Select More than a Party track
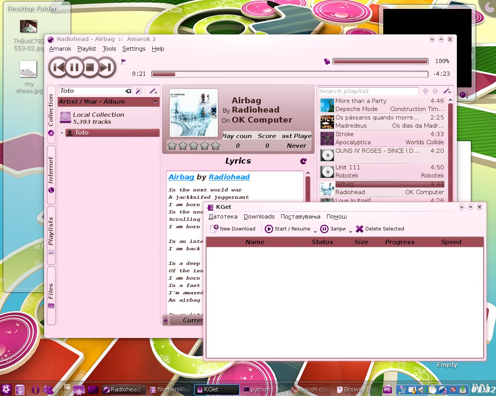This screenshot has height=396, width=496. click(382, 105)
